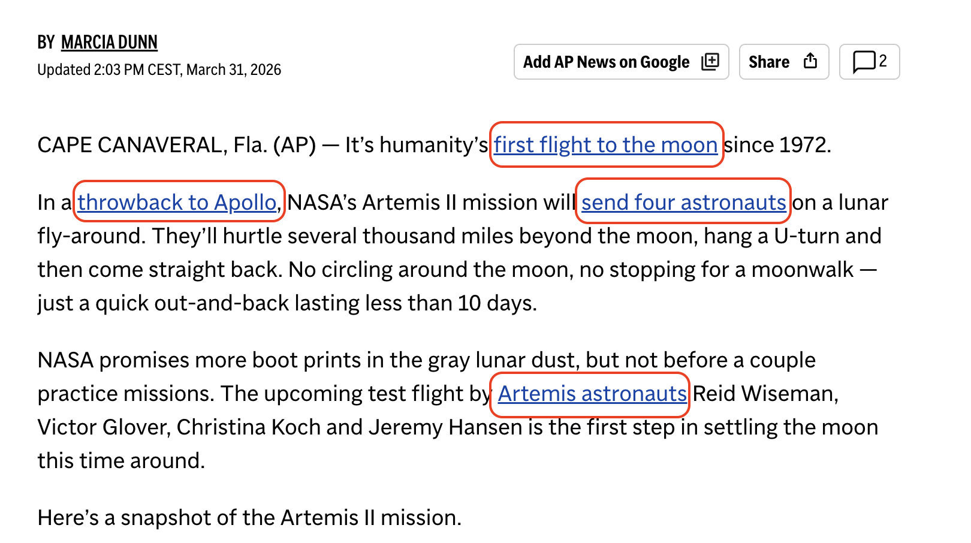Click the Updated March 31, 2026 timestamp
The width and height of the screenshot is (971, 543).
point(159,70)
